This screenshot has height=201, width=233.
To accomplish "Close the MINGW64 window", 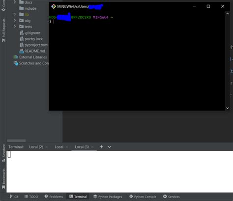I will pyautogui.click(x=223, y=6).
